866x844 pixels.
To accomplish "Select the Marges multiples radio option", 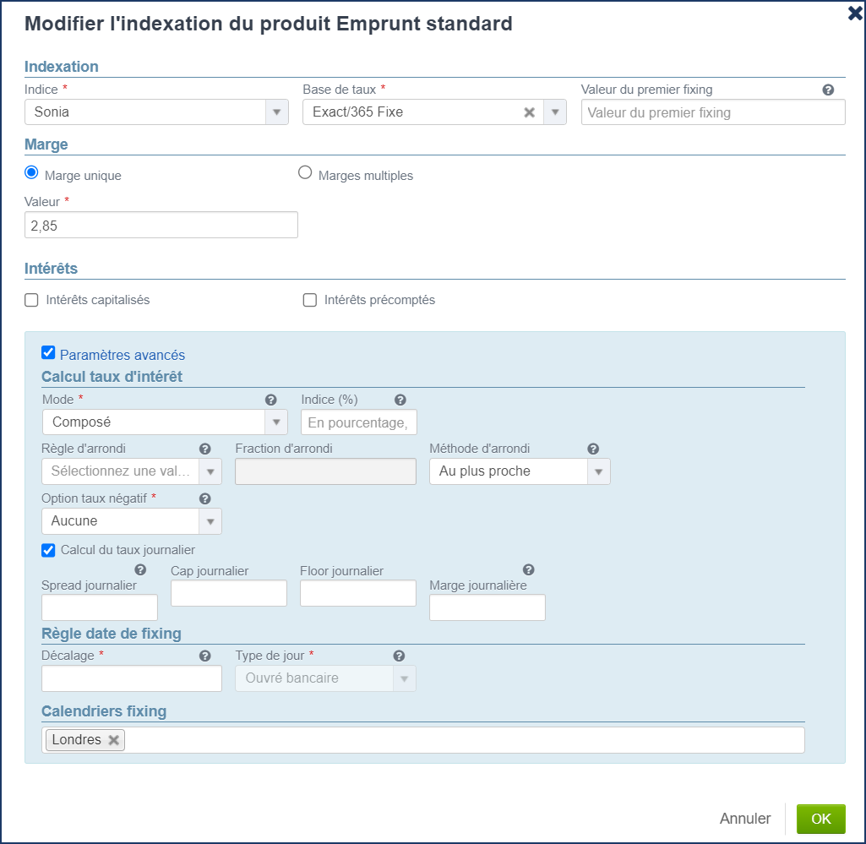I will (306, 173).
